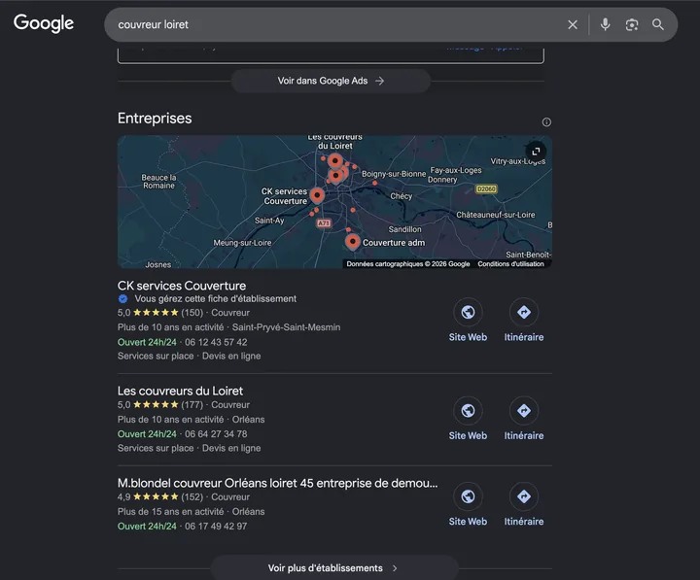Start voice search with the microphone icon
This screenshot has height=580, width=700.
coord(605,24)
